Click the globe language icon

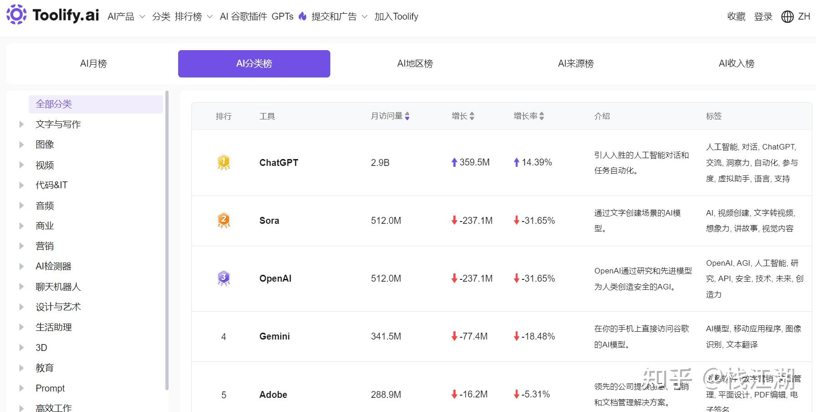(x=787, y=17)
